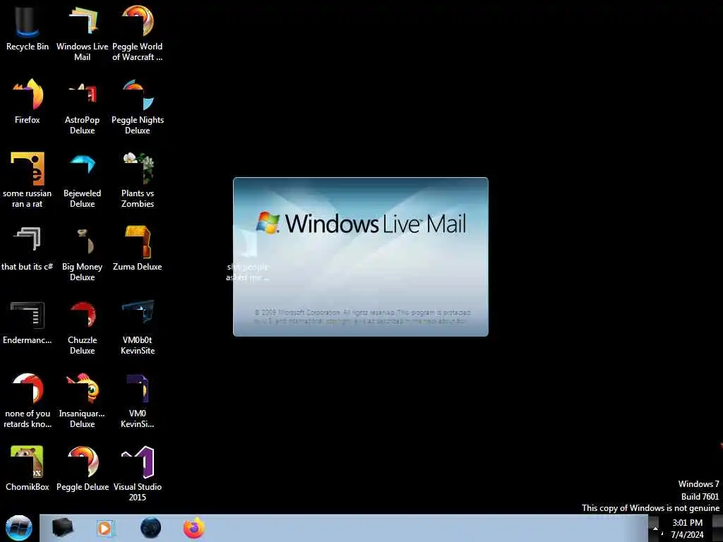Select Peggle World of Warcraft desktop icon

138,32
